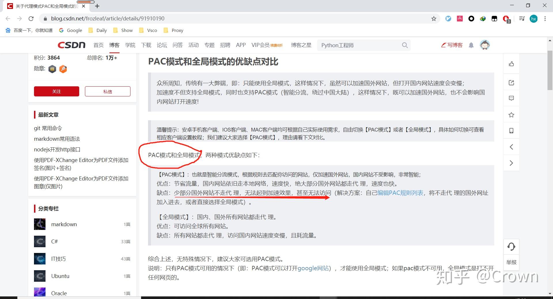The image size is (553, 299).
Task: Click the address bar URL
Action: [x=108, y=19]
